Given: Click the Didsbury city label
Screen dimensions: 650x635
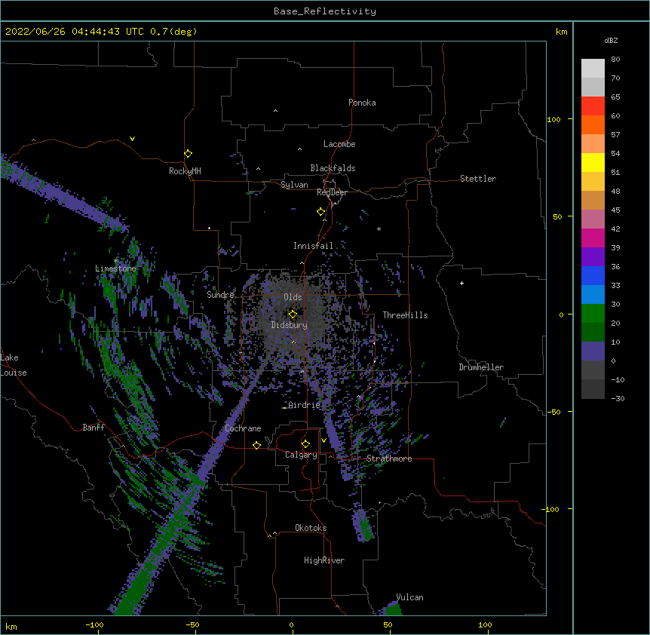Looking at the screenshot, I should pos(290,325).
